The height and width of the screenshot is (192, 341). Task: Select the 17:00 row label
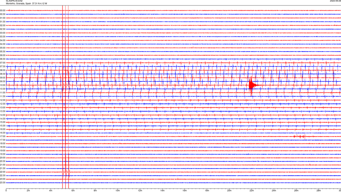(2, 137)
